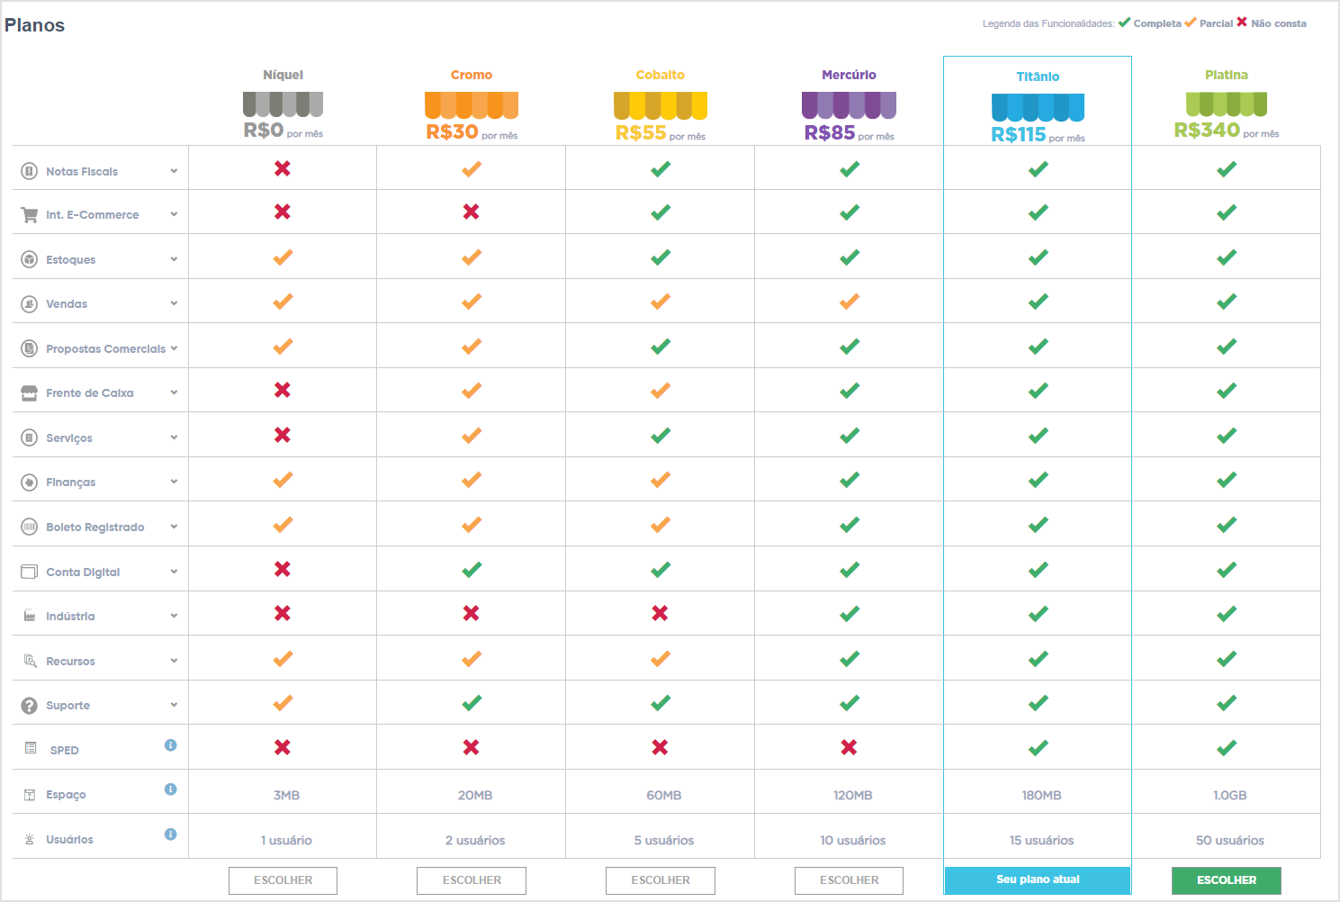The image size is (1340, 902).
Task: Click the info icon next to SPED
Action: pos(170,745)
